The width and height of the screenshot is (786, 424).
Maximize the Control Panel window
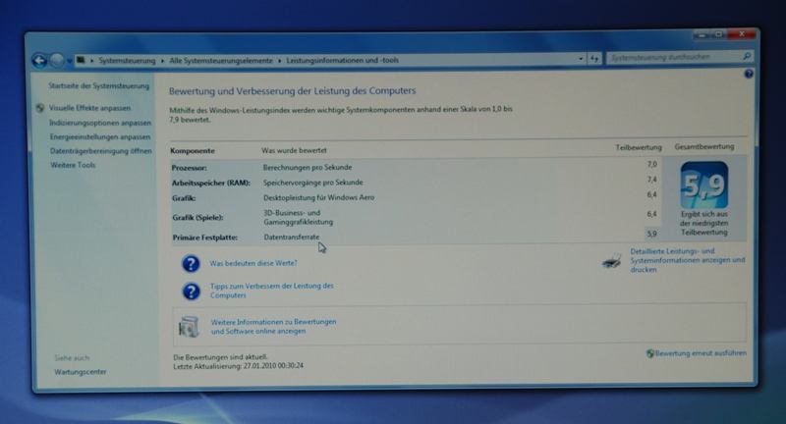point(718,34)
